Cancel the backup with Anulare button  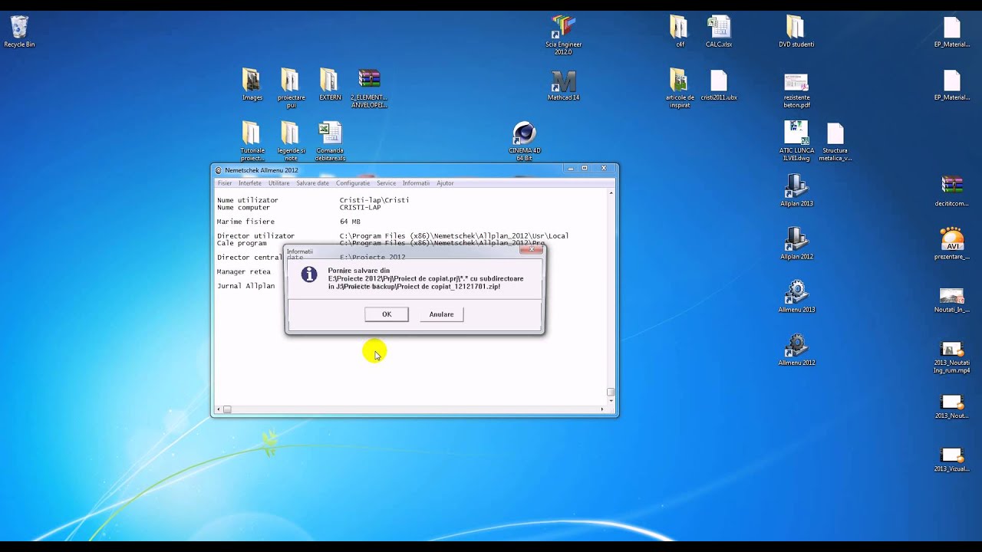[x=441, y=314]
